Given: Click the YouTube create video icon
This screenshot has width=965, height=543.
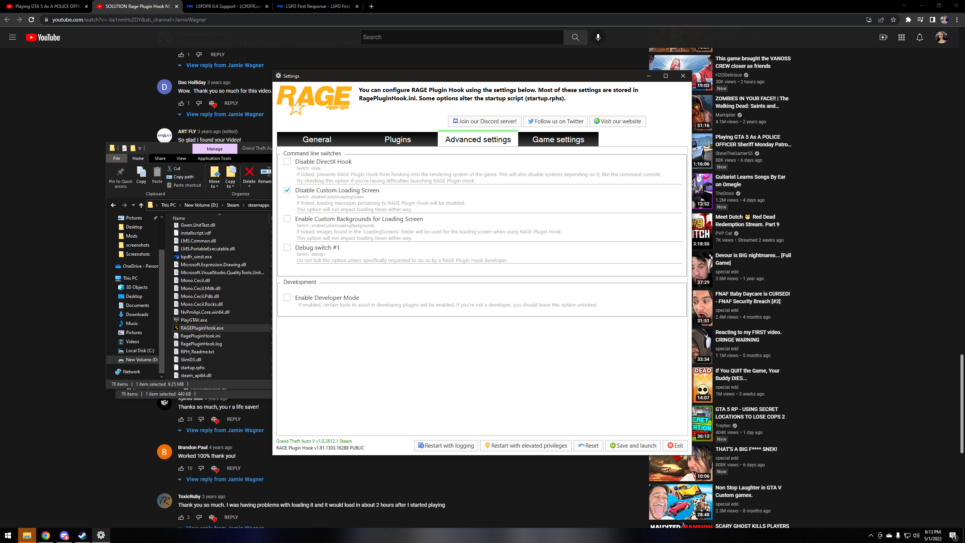Looking at the screenshot, I should (883, 37).
